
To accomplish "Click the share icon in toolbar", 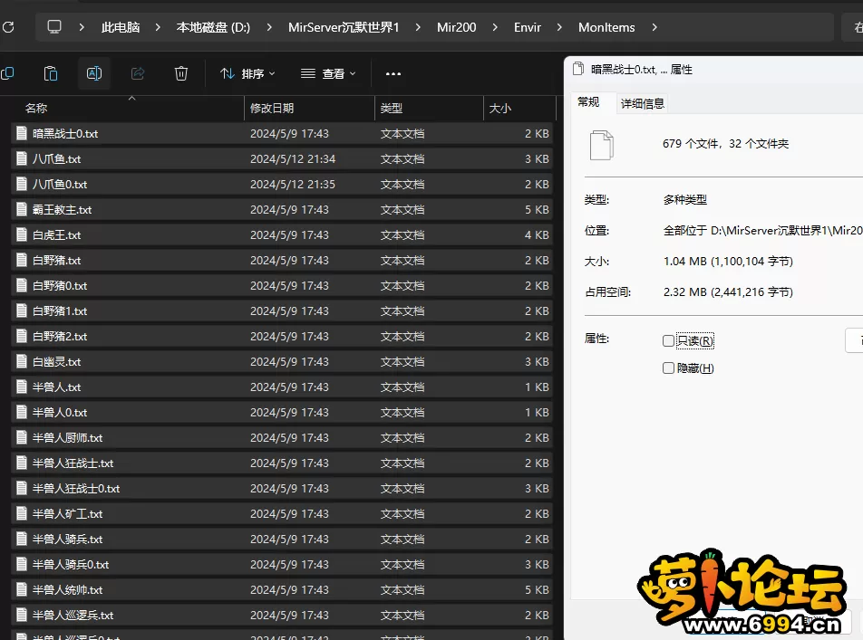I will pos(138,73).
